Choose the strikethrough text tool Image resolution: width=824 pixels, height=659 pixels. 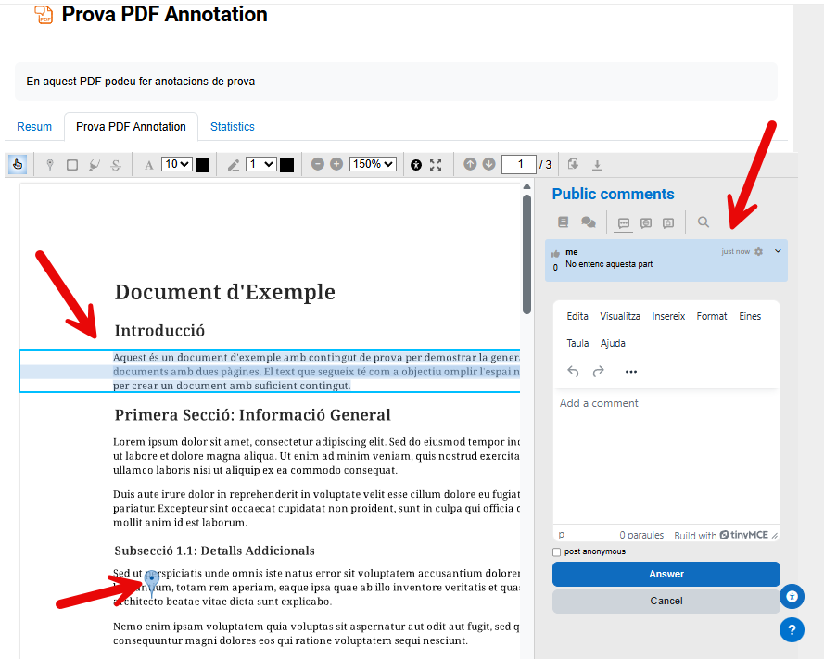click(x=116, y=165)
